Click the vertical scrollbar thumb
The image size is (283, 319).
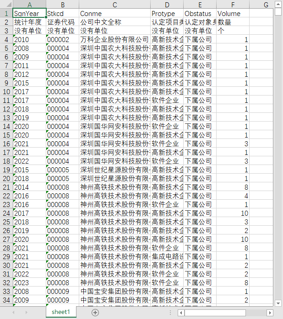(278, 11)
